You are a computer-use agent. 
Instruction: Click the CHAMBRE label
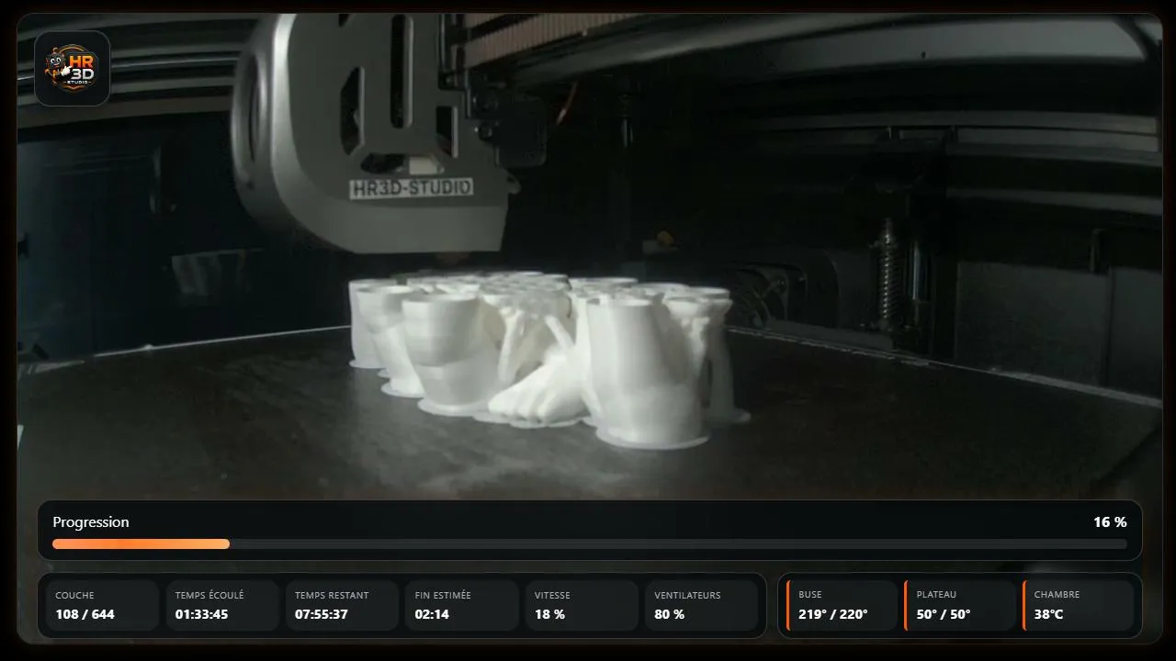point(1057,595)
